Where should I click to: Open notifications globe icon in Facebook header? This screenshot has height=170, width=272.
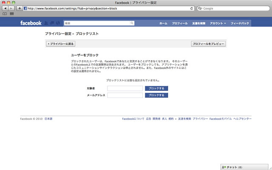[58, 23]
